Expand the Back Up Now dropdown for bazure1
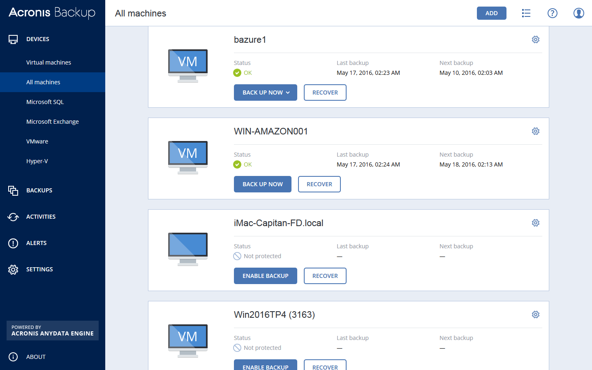The width and height of the screenshot is (592, 370). pos(288,92)
